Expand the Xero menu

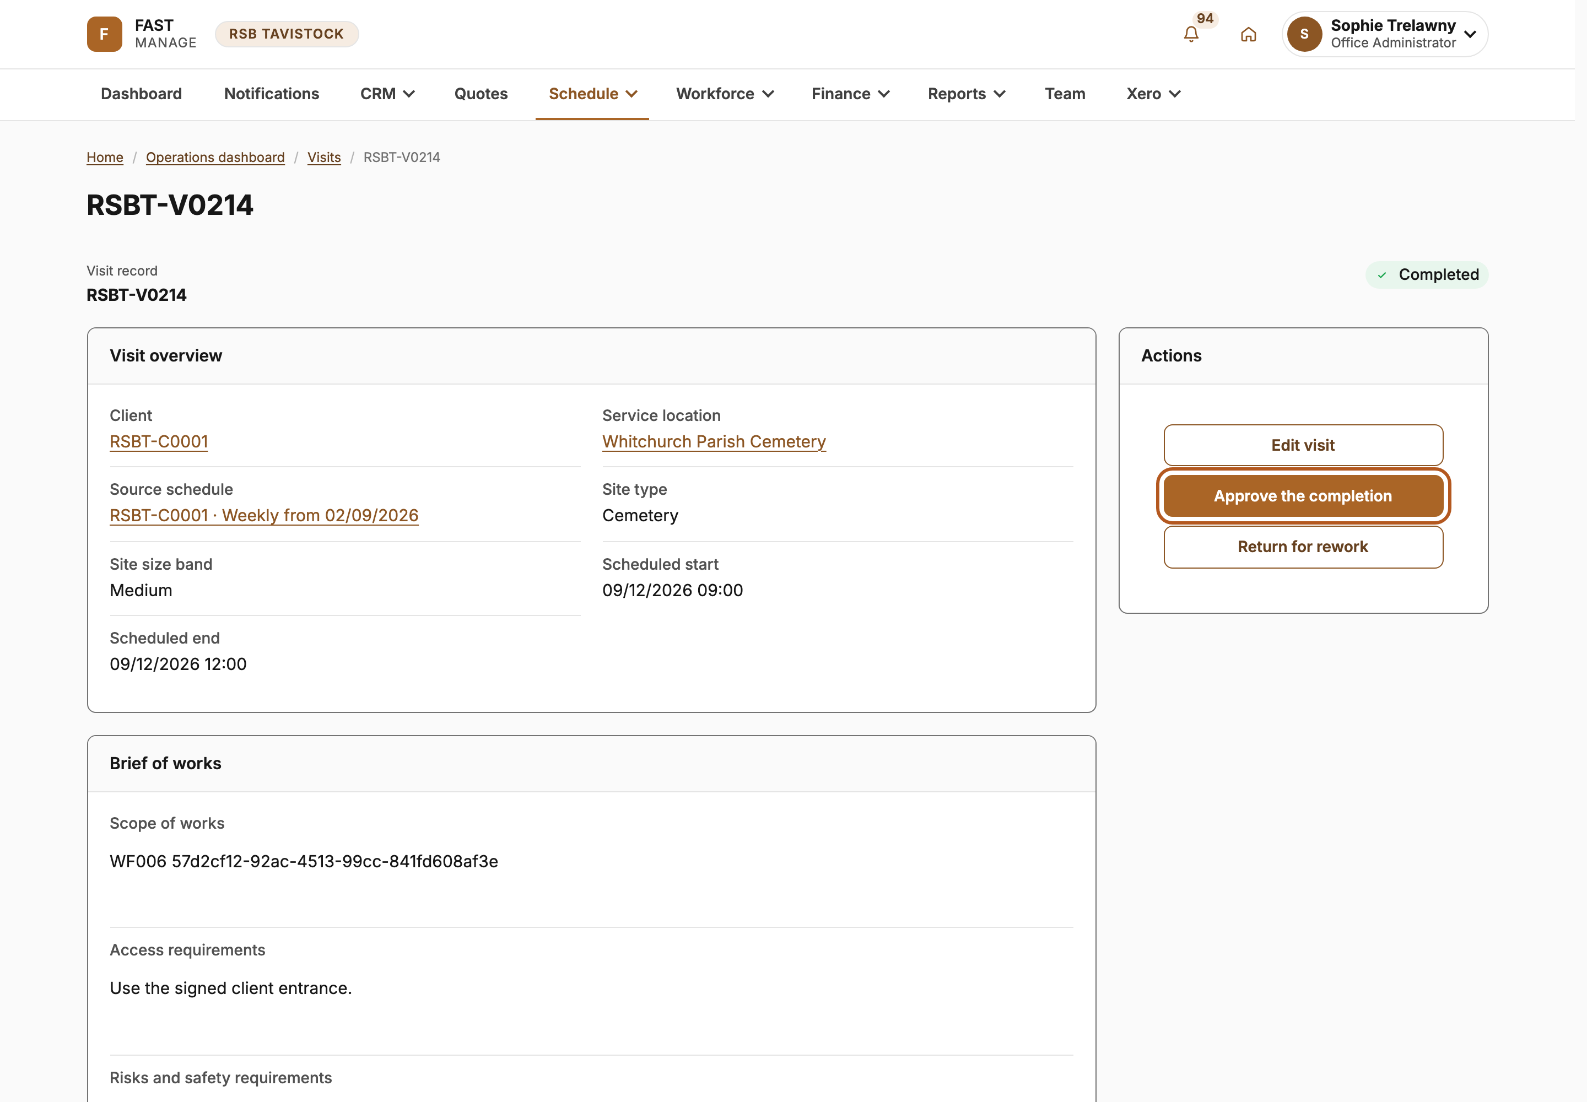1153,94
